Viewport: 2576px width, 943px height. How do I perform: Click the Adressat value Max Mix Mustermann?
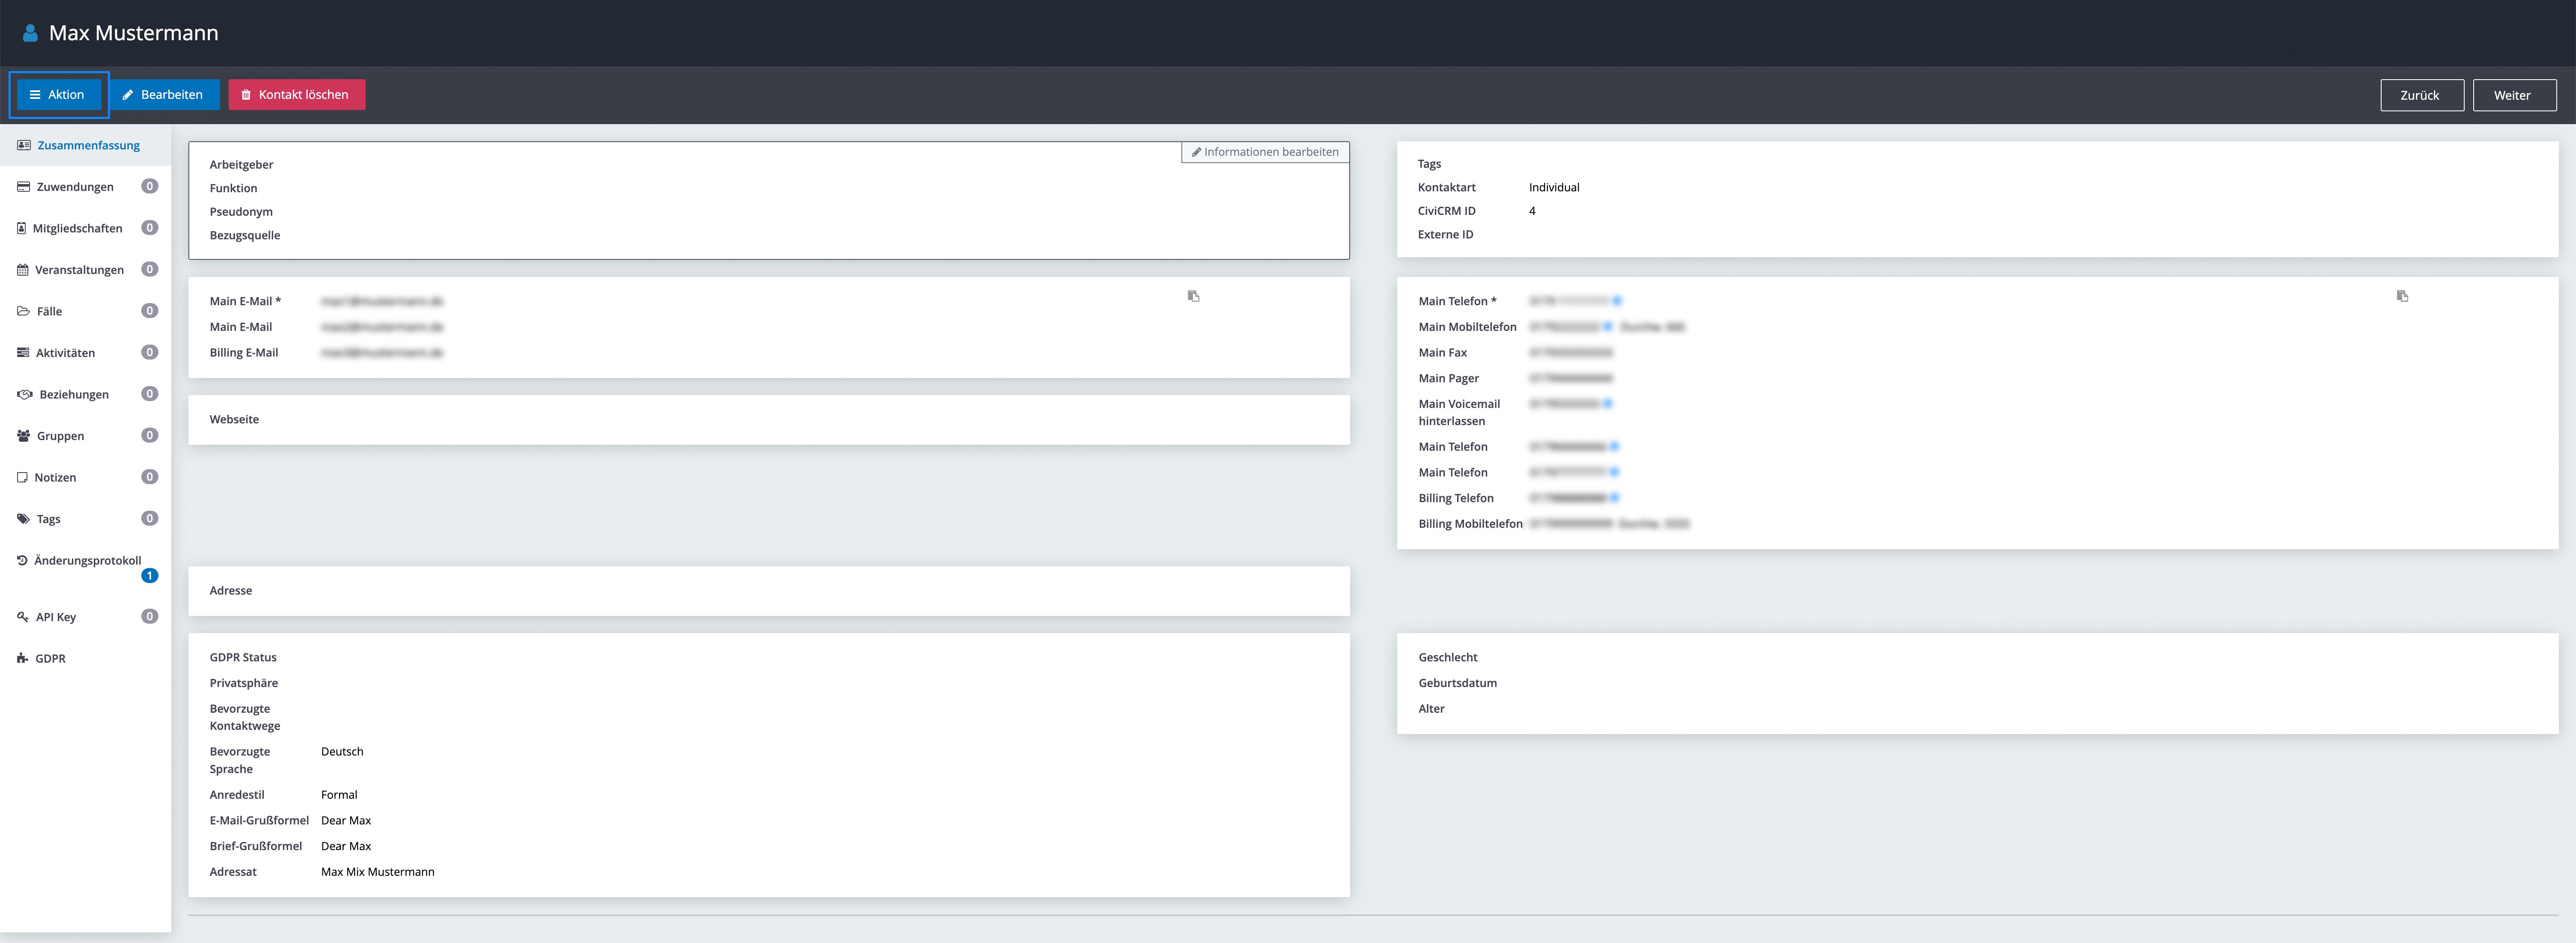378,872
